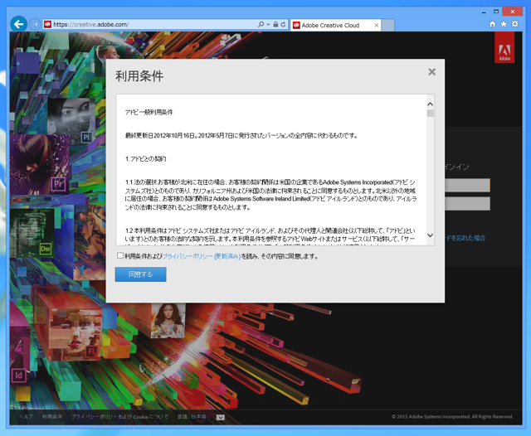This screenshot has width=531, height=436.
Task: Click the lock security icon in address bar
Action: (x=275, y=24)
